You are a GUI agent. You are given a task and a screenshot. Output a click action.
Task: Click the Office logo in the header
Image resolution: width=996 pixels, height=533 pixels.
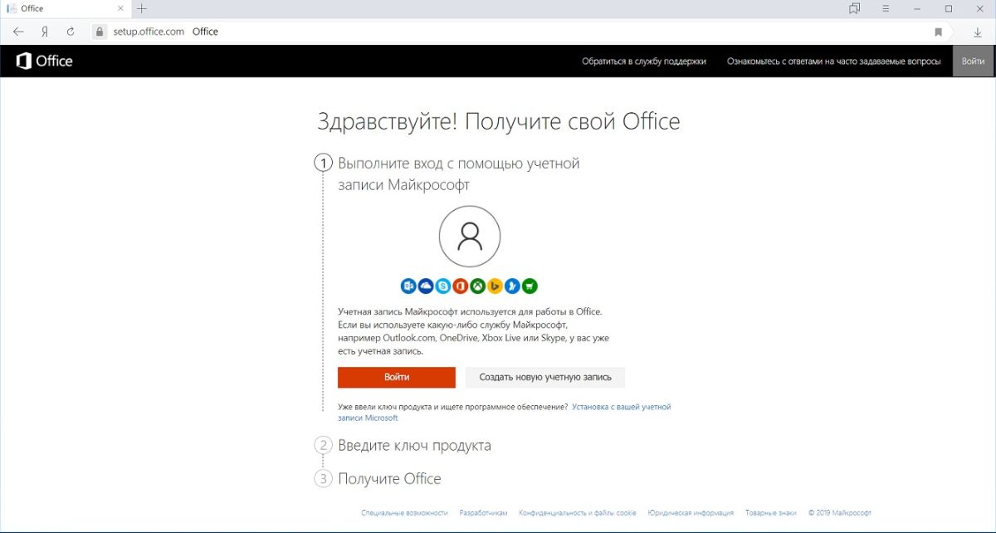pyautogui.click(x=45, y=61)
